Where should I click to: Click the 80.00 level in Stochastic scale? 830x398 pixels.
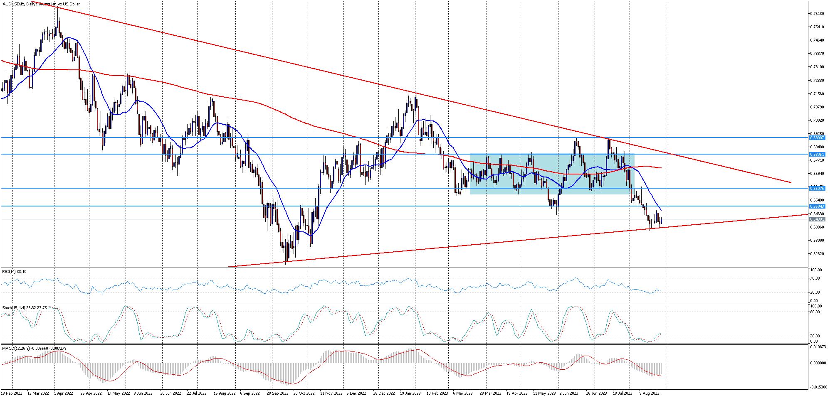coord(816,312)
